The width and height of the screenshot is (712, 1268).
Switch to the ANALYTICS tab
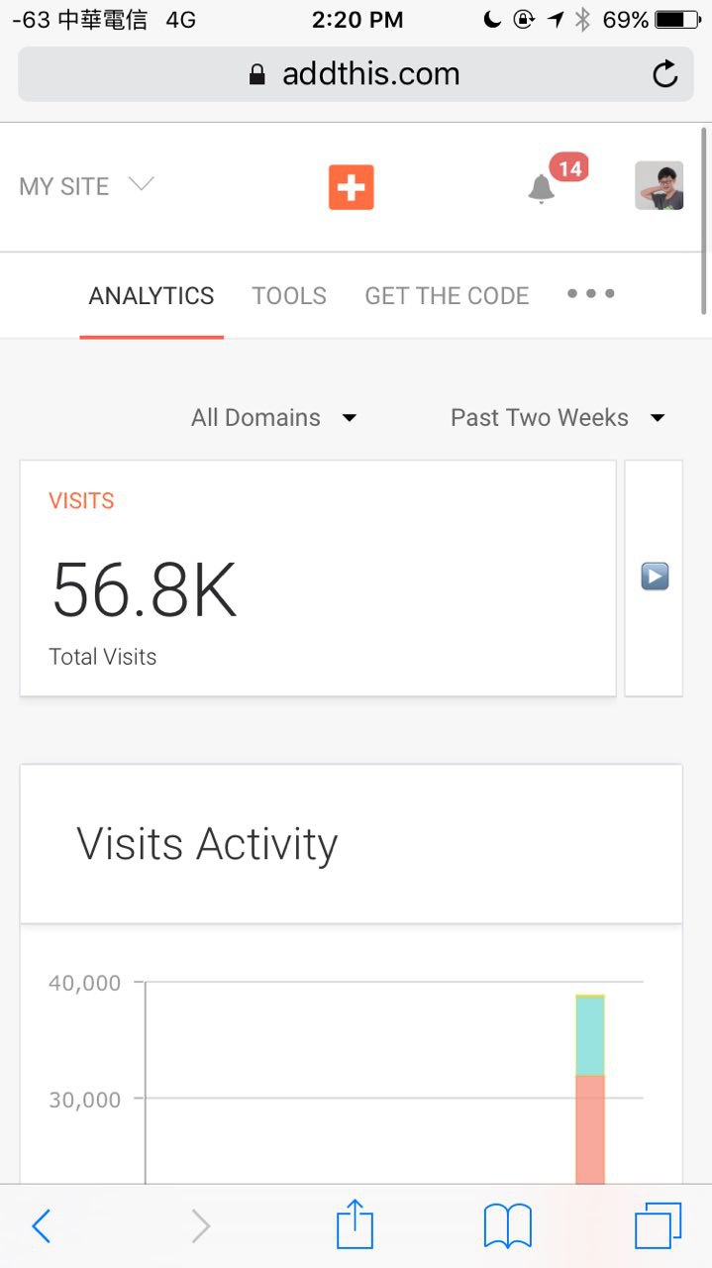[152, 296]
